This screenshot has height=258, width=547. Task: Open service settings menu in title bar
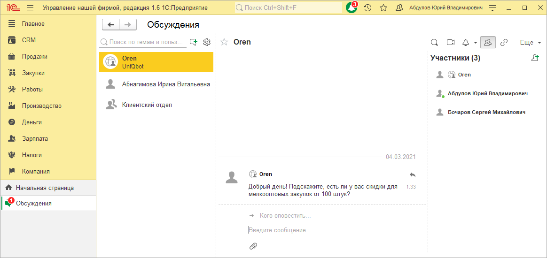coord(492,8)
